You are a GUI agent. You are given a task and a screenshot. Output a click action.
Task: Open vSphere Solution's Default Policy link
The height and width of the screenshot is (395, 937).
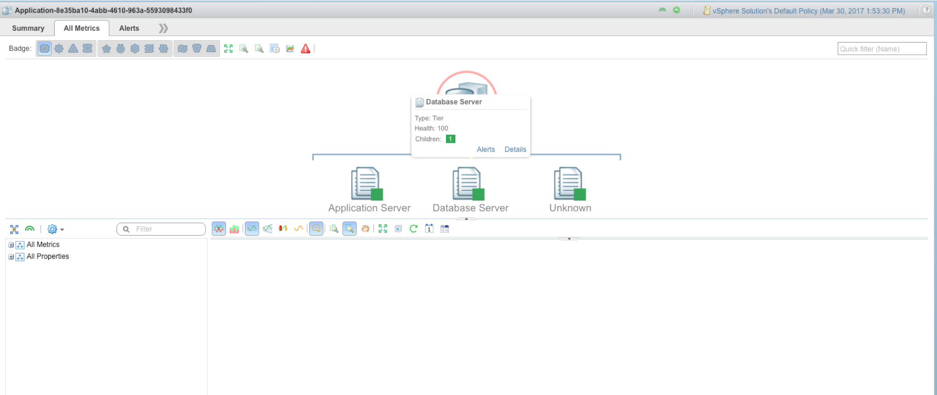(808, 11)
